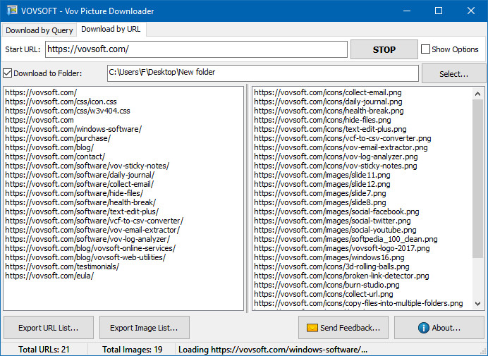This screenshot has width=488, height=356.
Task: Select the social-facebook.png image entry
Action: click(x=336, y=211)
